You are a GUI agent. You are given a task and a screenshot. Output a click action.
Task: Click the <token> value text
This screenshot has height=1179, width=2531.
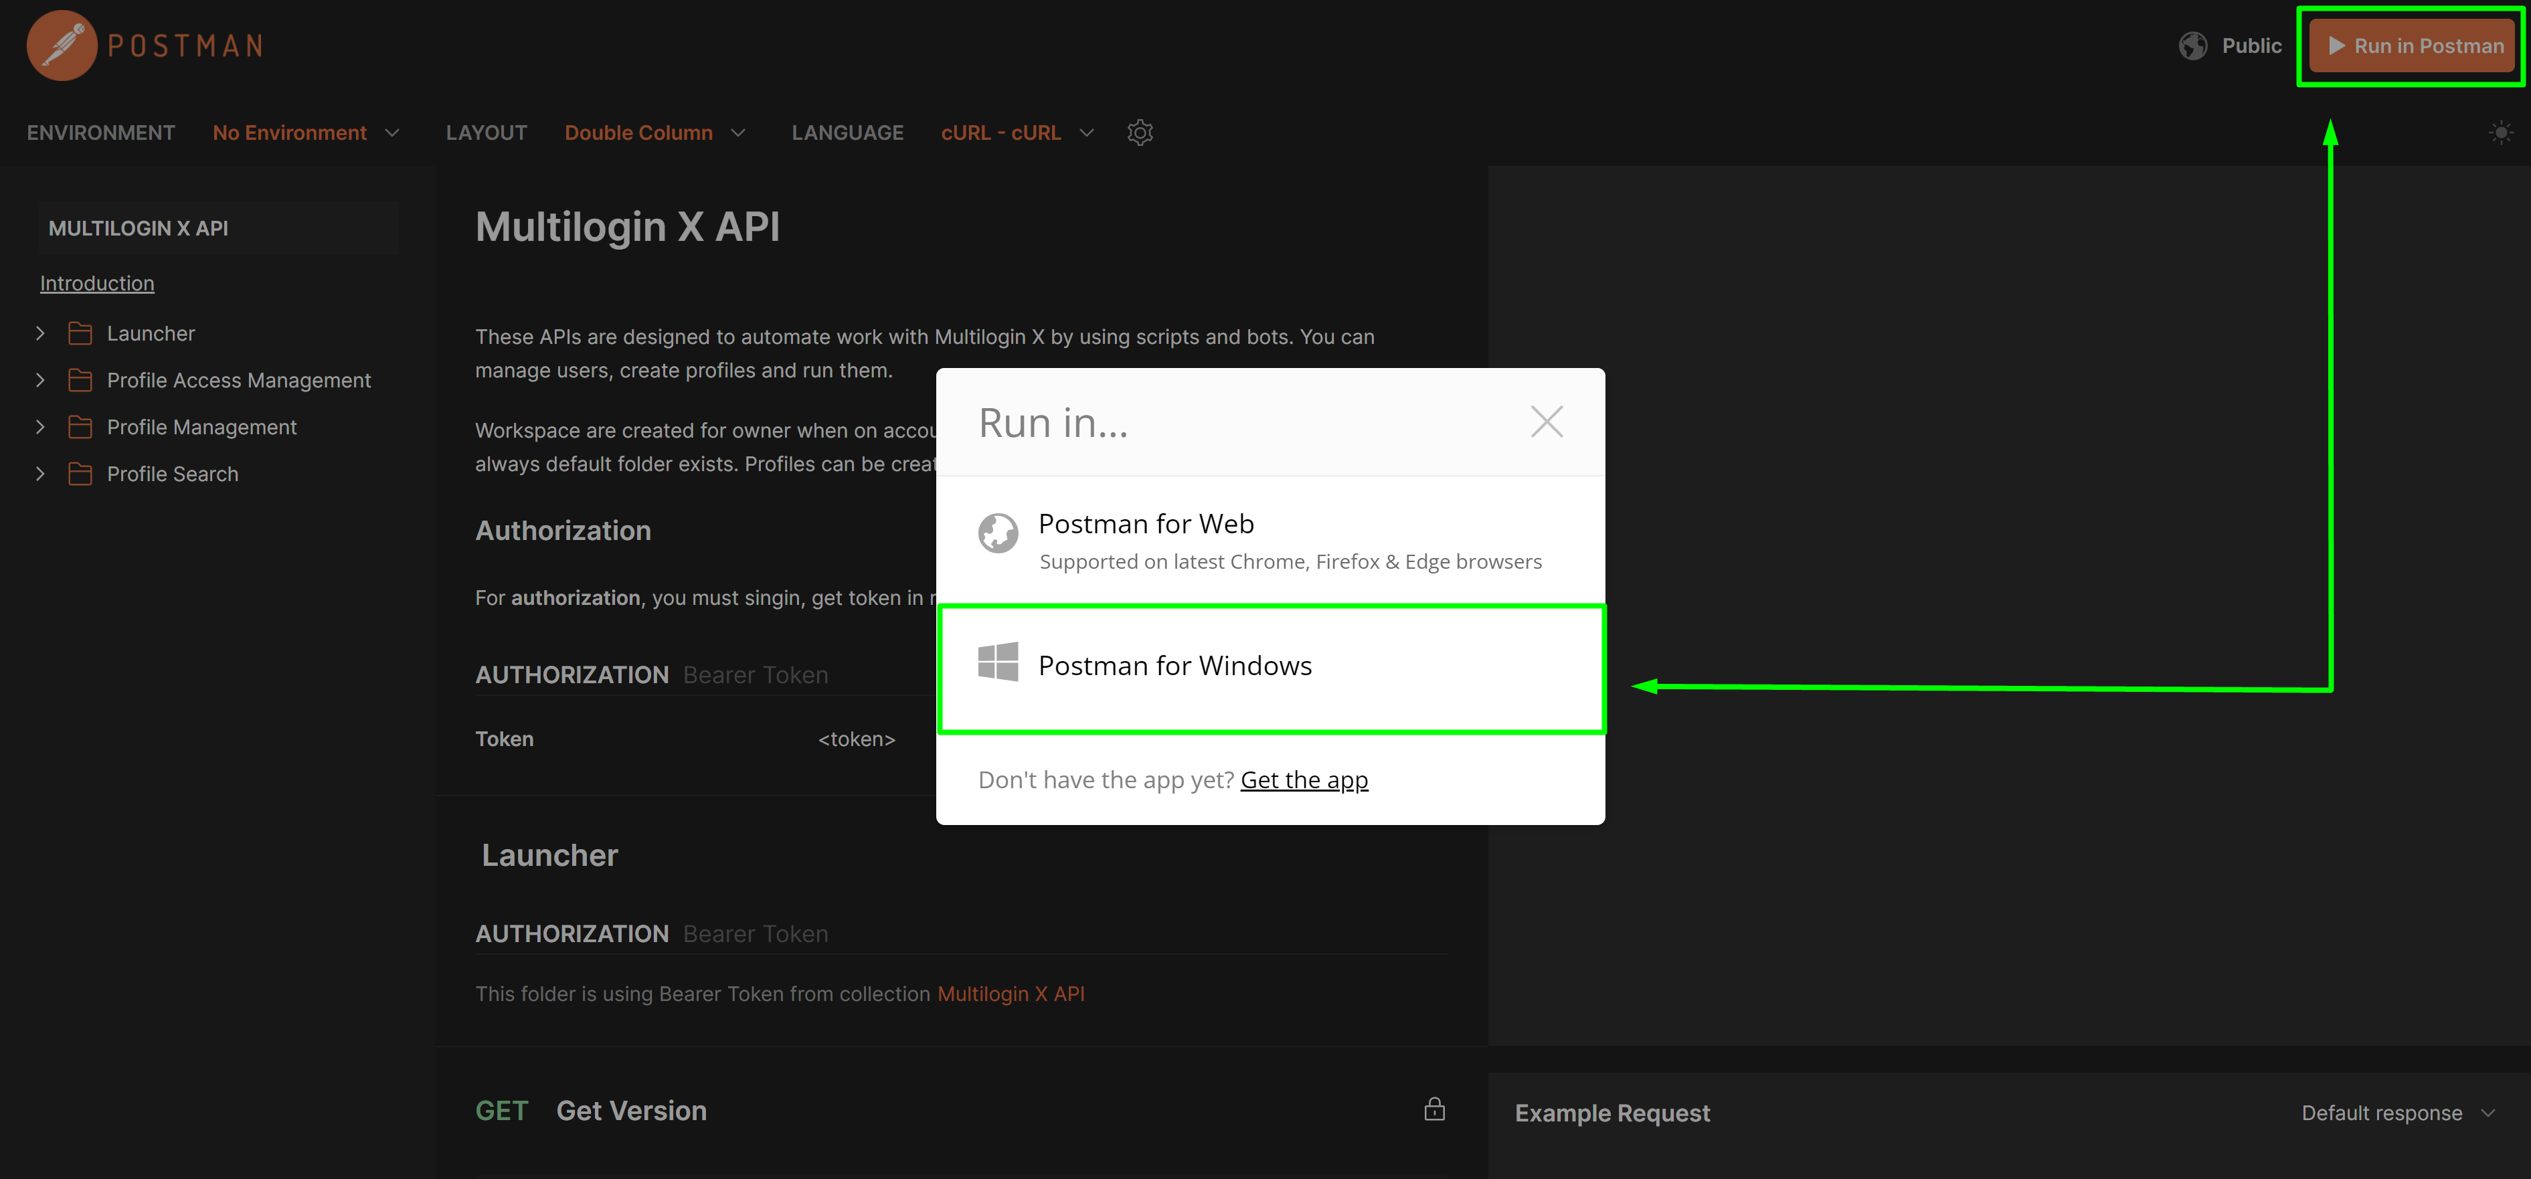856,739
